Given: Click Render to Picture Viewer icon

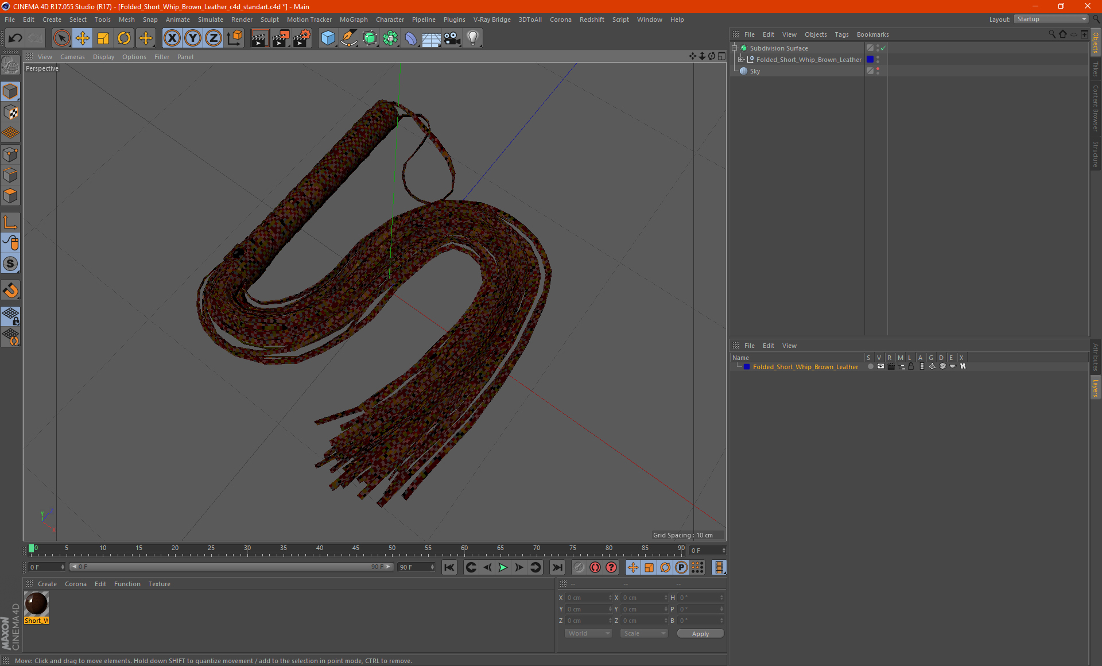Looking at the screenshot, I should (x=281, y=38).
